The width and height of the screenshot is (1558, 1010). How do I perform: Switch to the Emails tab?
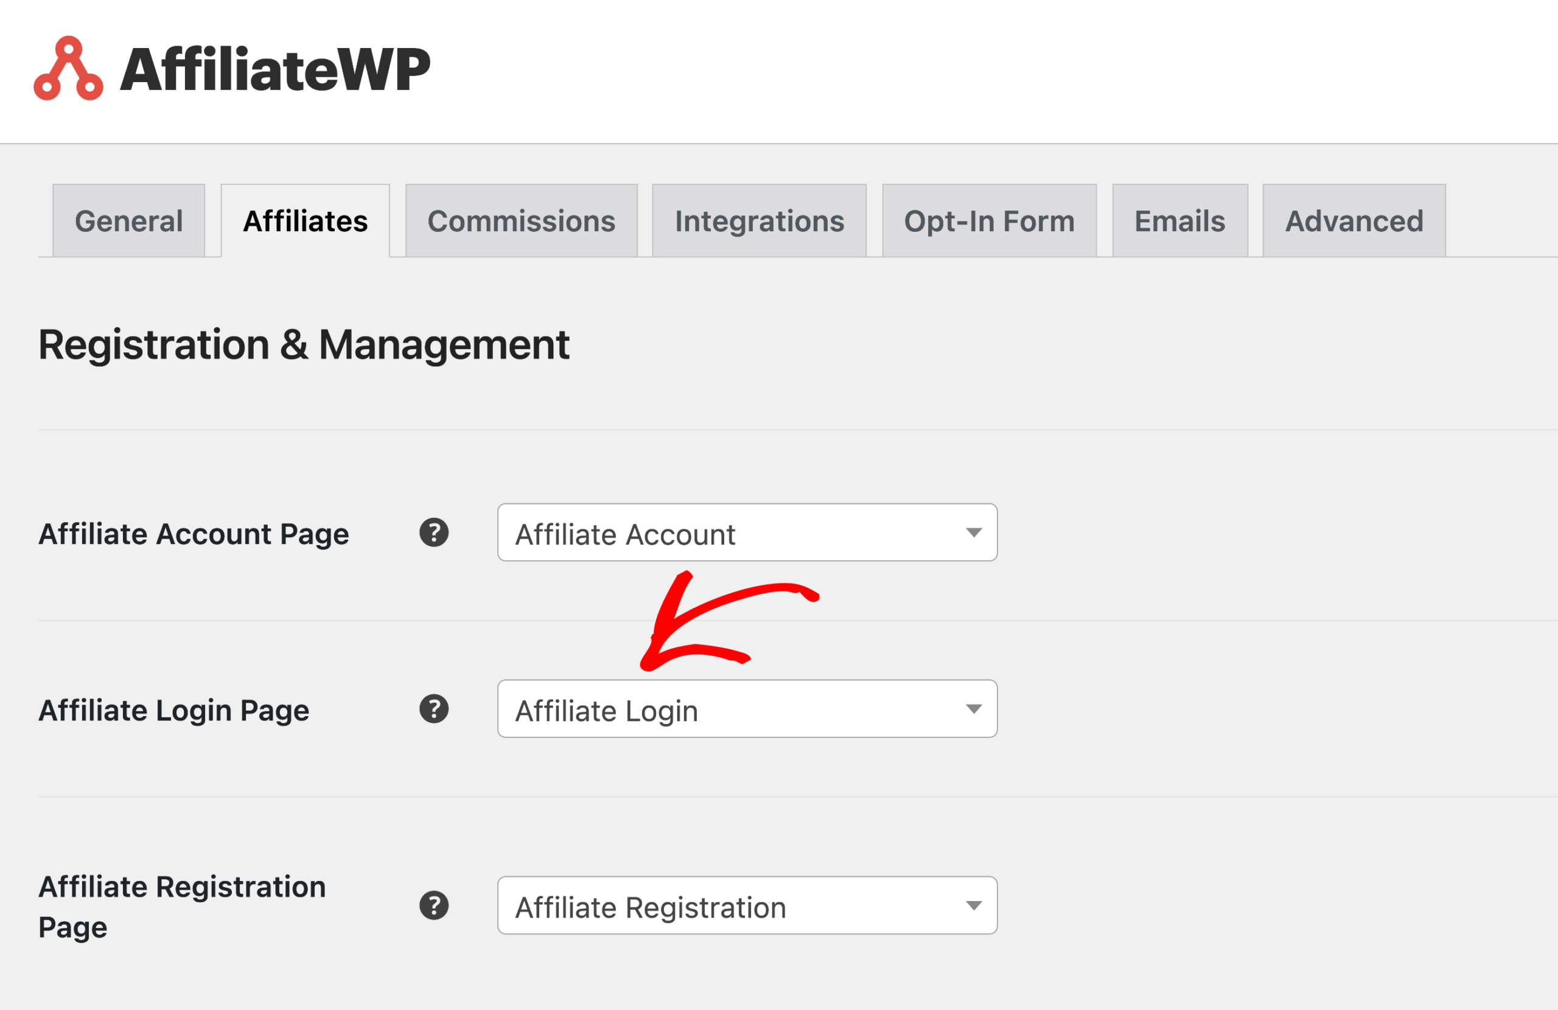pos(1180,221)
